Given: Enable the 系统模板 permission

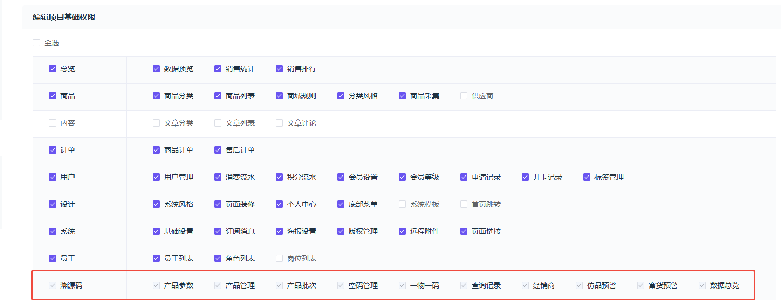Looking at the screenshot, I should [x=402, y=204].
